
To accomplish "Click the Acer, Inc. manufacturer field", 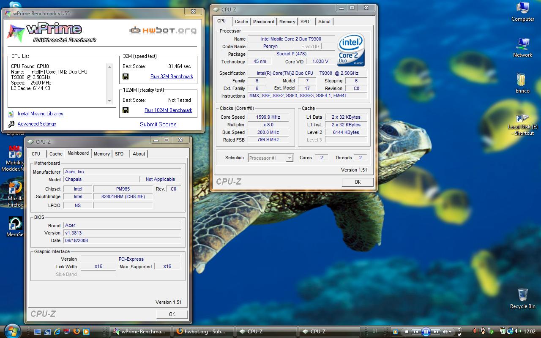I will [x=123, y=172].
